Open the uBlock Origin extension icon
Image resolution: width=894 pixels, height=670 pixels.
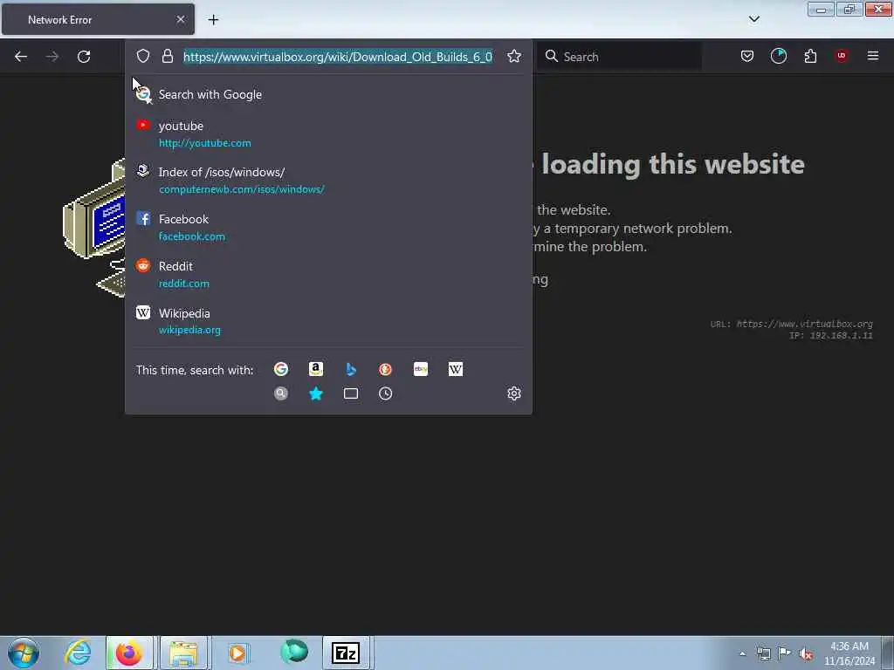point(841,55)
